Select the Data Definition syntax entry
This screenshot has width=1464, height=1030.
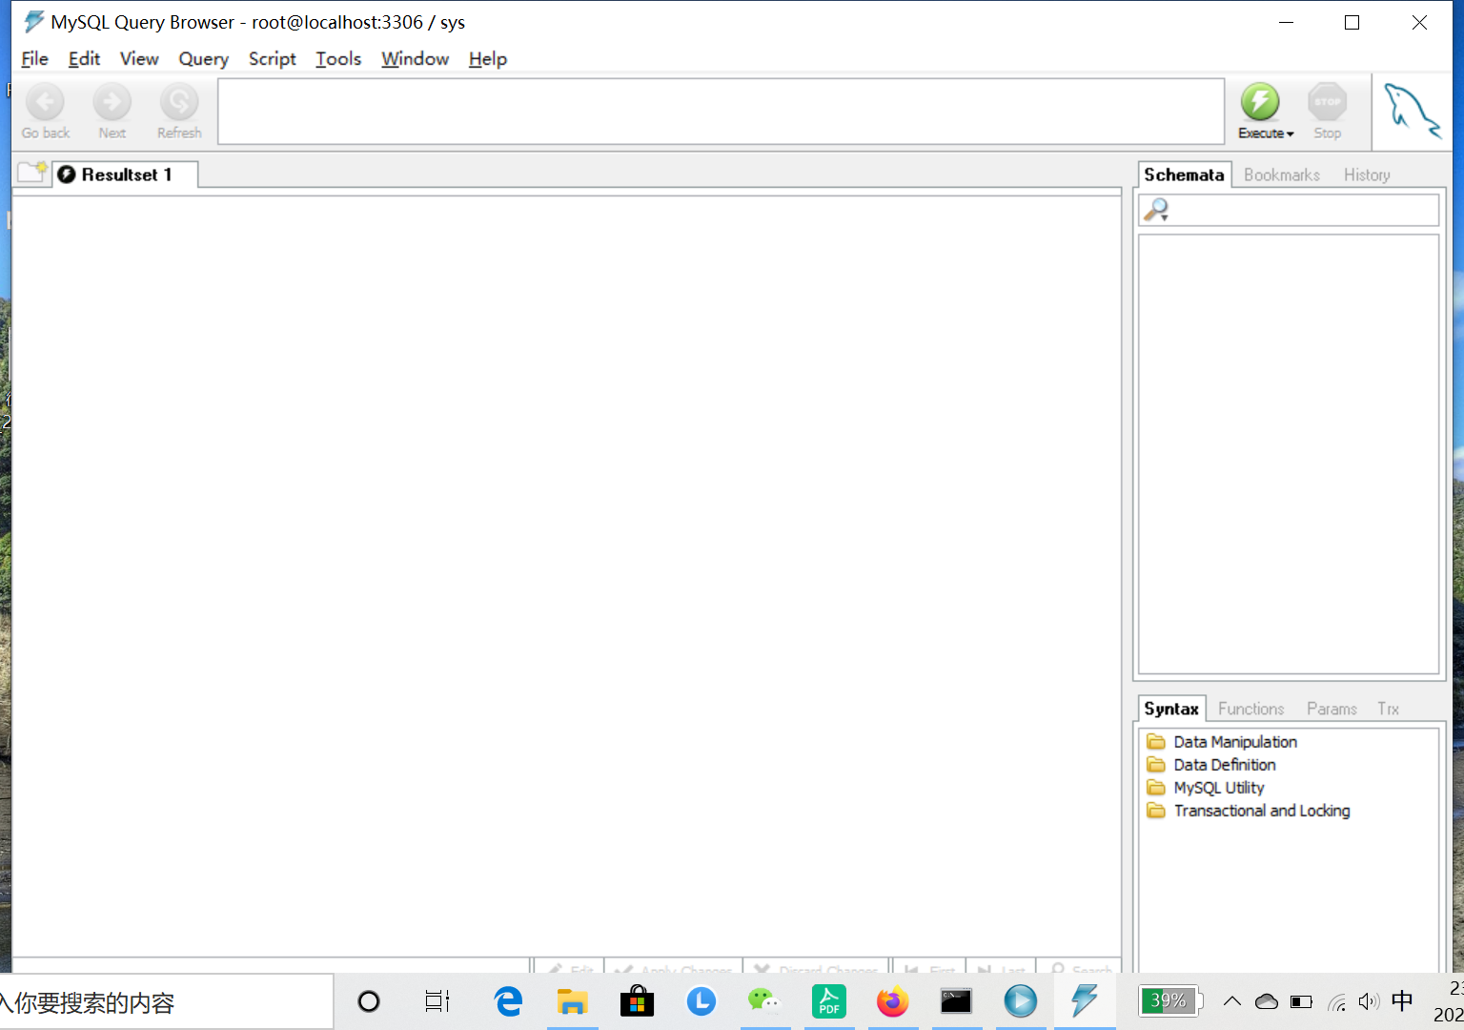[x=1225, y=765]
